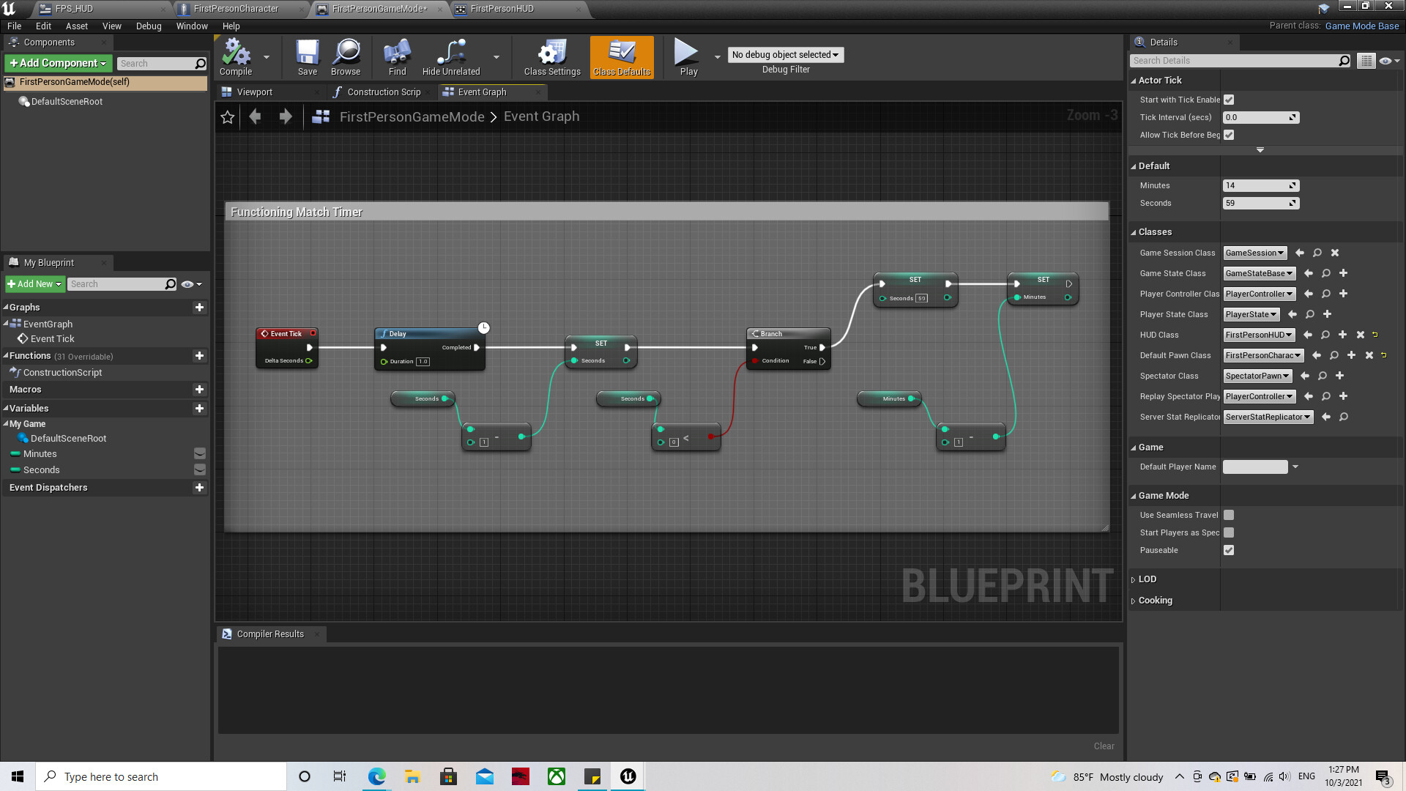This screenshot has width=1406, height=791.
Task: Click the Add Component button
Action: pos(59,63)
